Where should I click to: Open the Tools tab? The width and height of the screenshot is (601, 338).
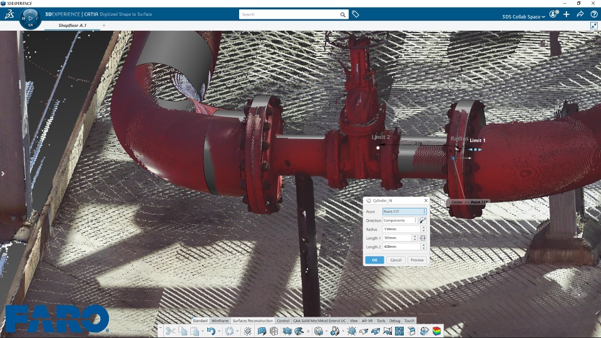click(381, 320)
